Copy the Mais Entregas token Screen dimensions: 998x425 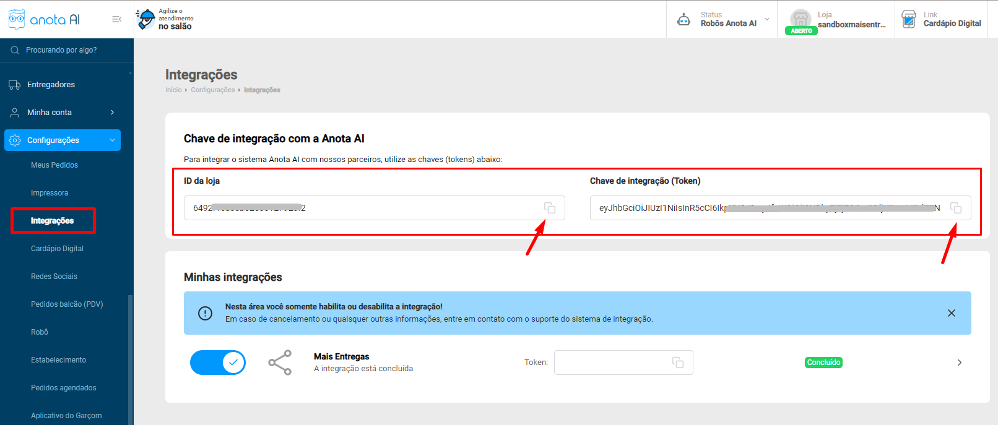tap(678, 363)
